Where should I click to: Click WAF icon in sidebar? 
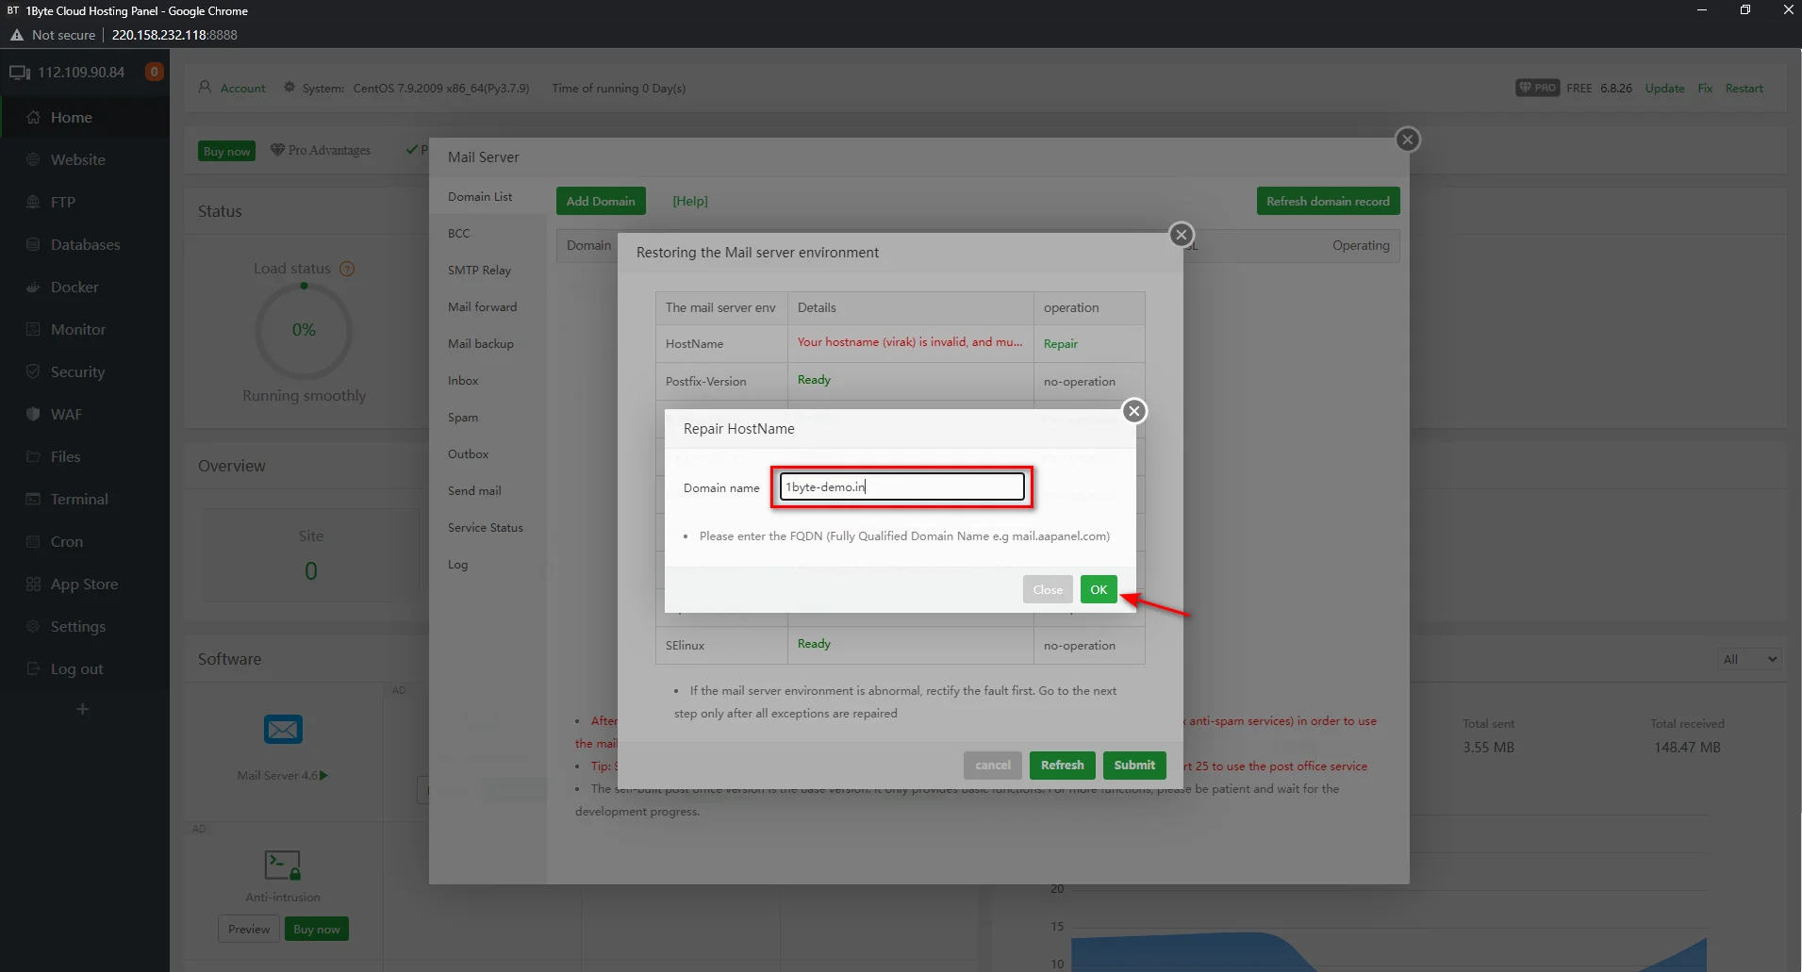coord(33,414)
